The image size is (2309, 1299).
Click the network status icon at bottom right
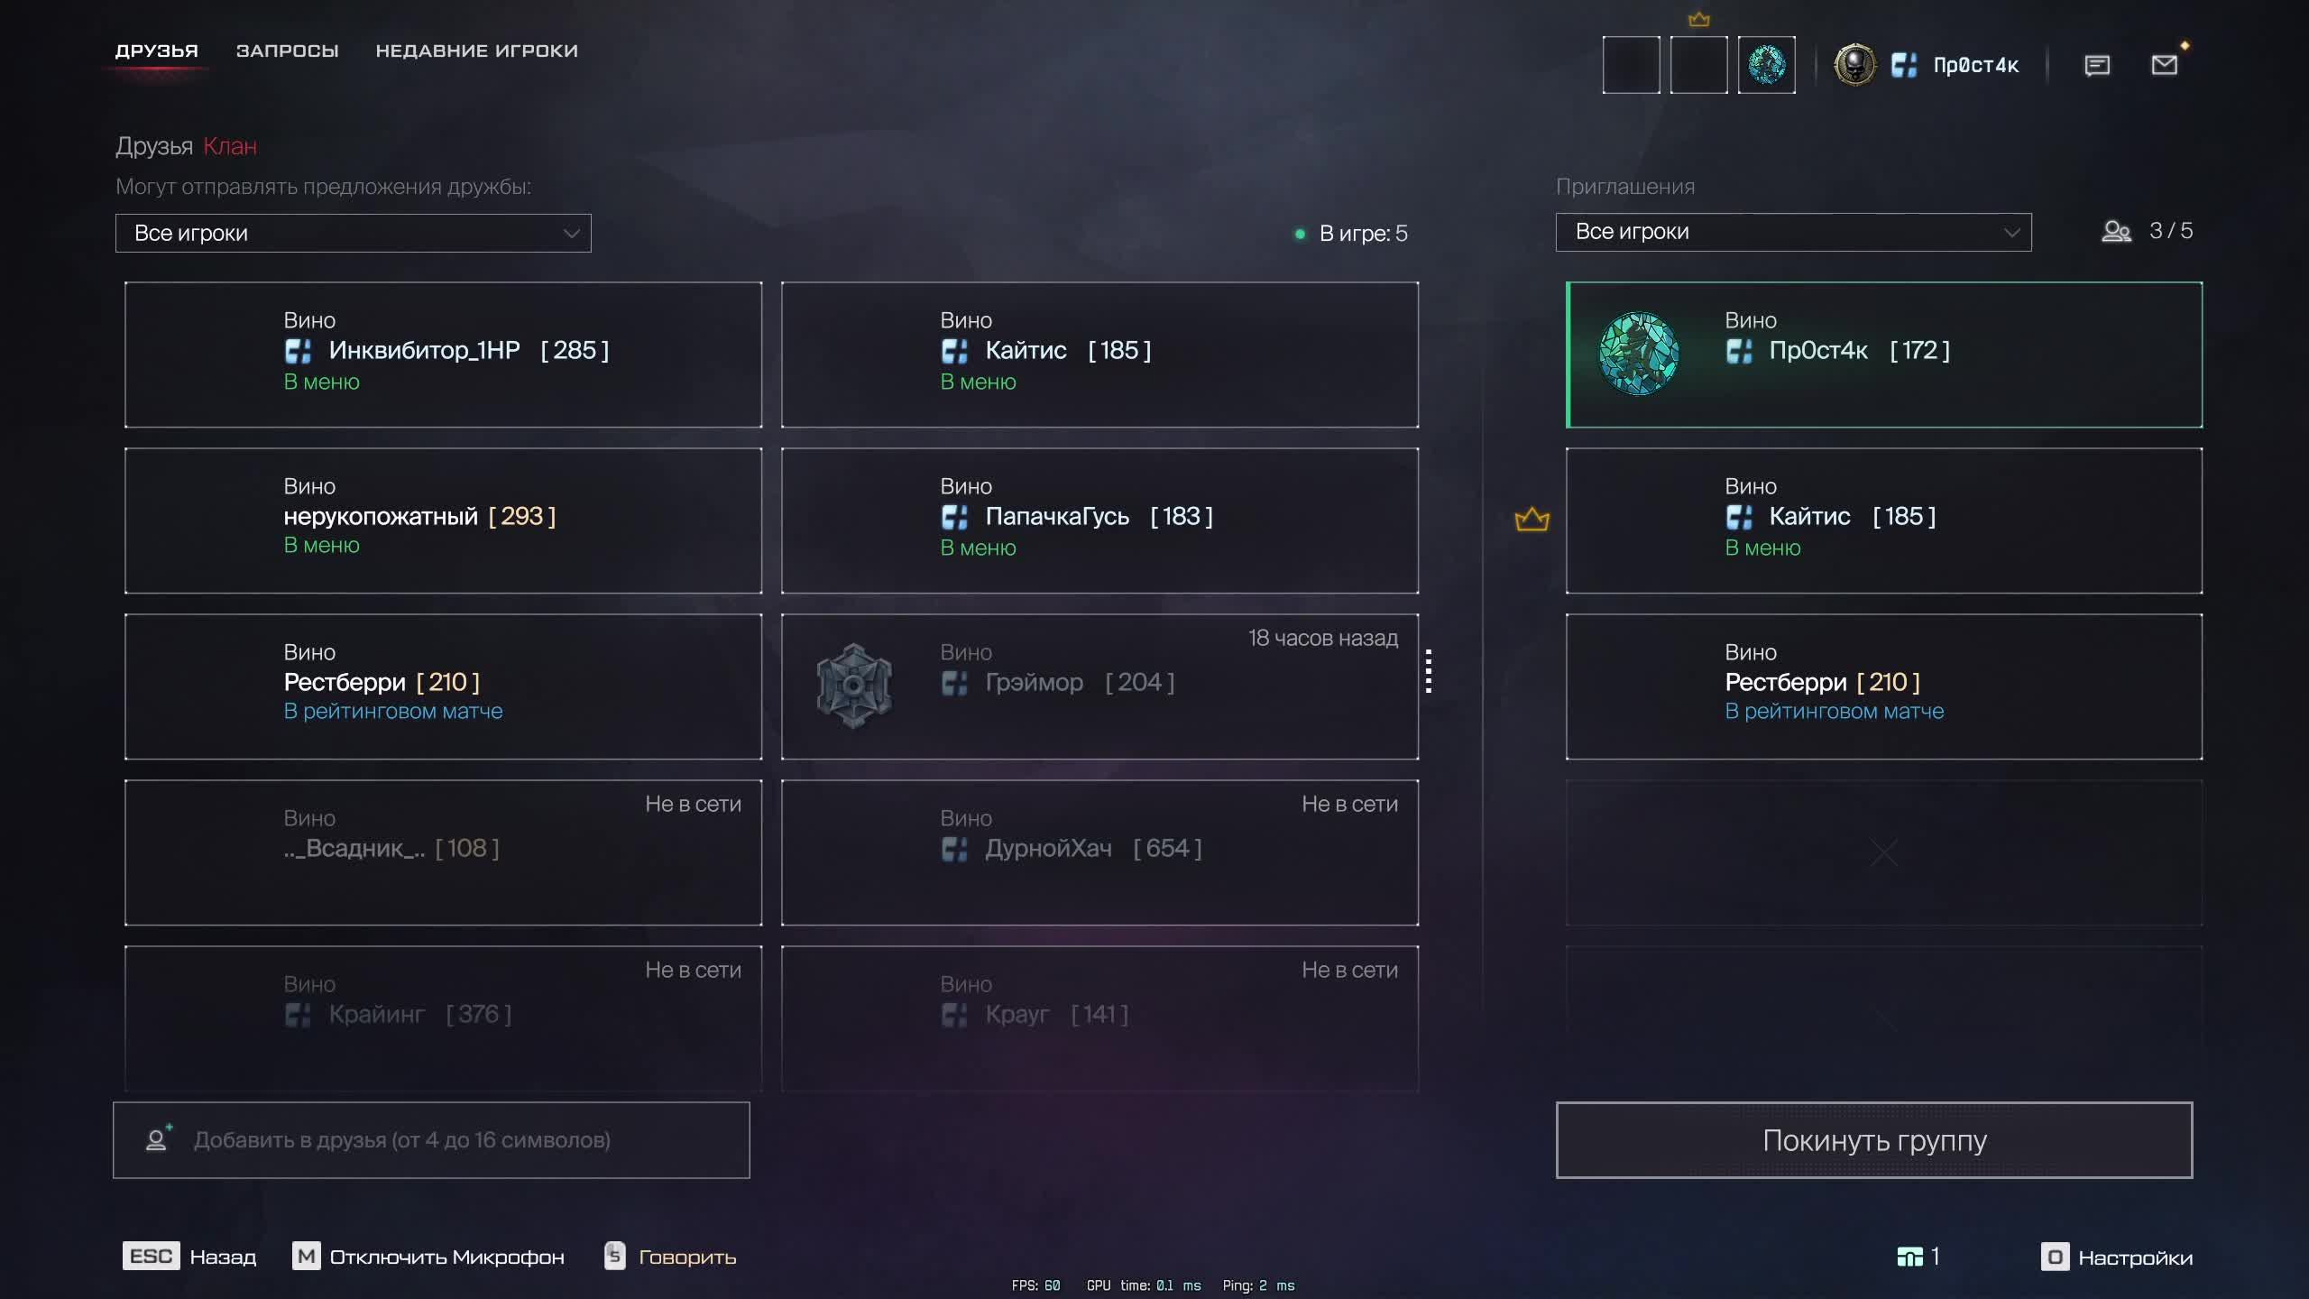click(1909, 1257)
